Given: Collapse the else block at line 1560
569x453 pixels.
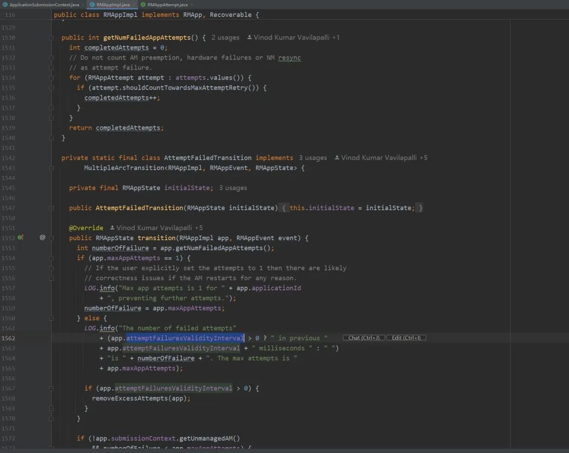Looking at the screenshot, I should point(51,318).
